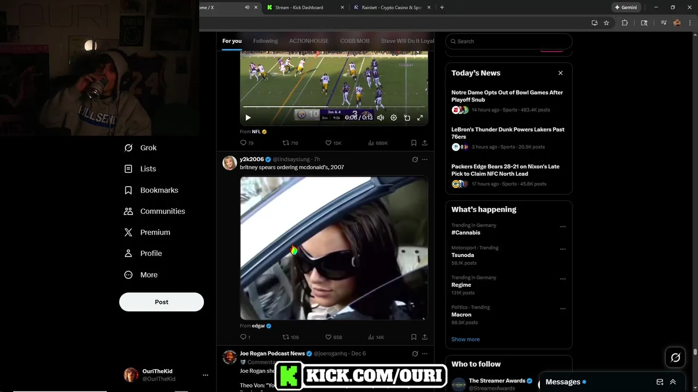Open Packers Edge Bears news story
This screenshot has width=698, height=392.
[x=509, y=175]
